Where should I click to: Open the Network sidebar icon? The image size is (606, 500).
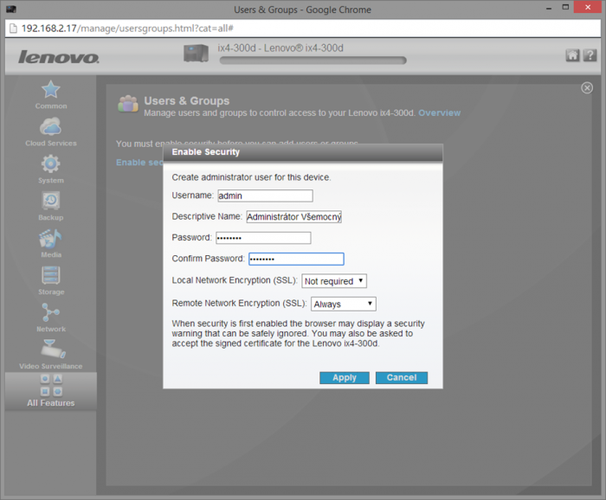tap(50, 313)
